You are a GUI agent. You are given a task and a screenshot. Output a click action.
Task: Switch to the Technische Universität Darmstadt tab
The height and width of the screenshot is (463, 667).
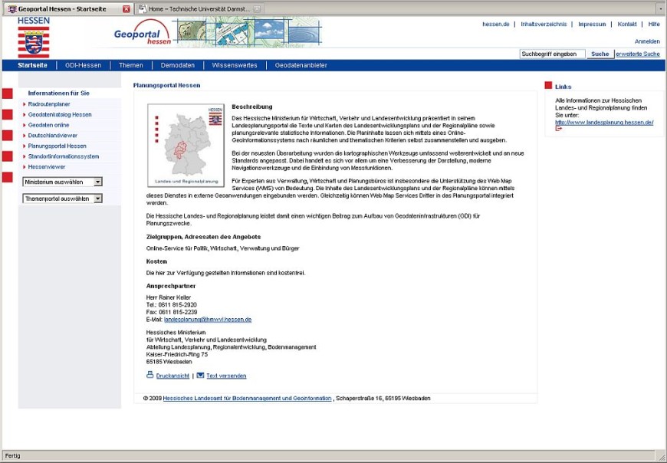[x=199, y=9]
